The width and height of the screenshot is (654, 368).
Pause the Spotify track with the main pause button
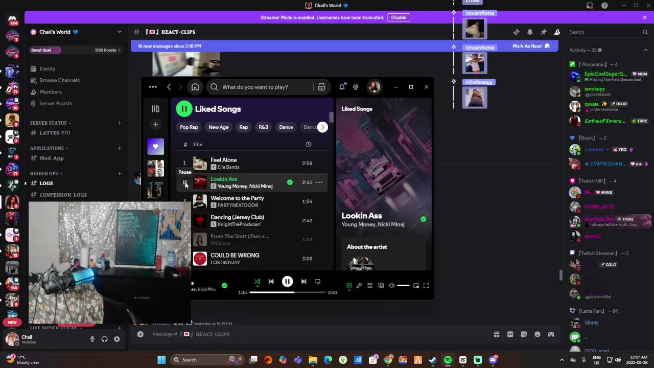pos(287,281)
